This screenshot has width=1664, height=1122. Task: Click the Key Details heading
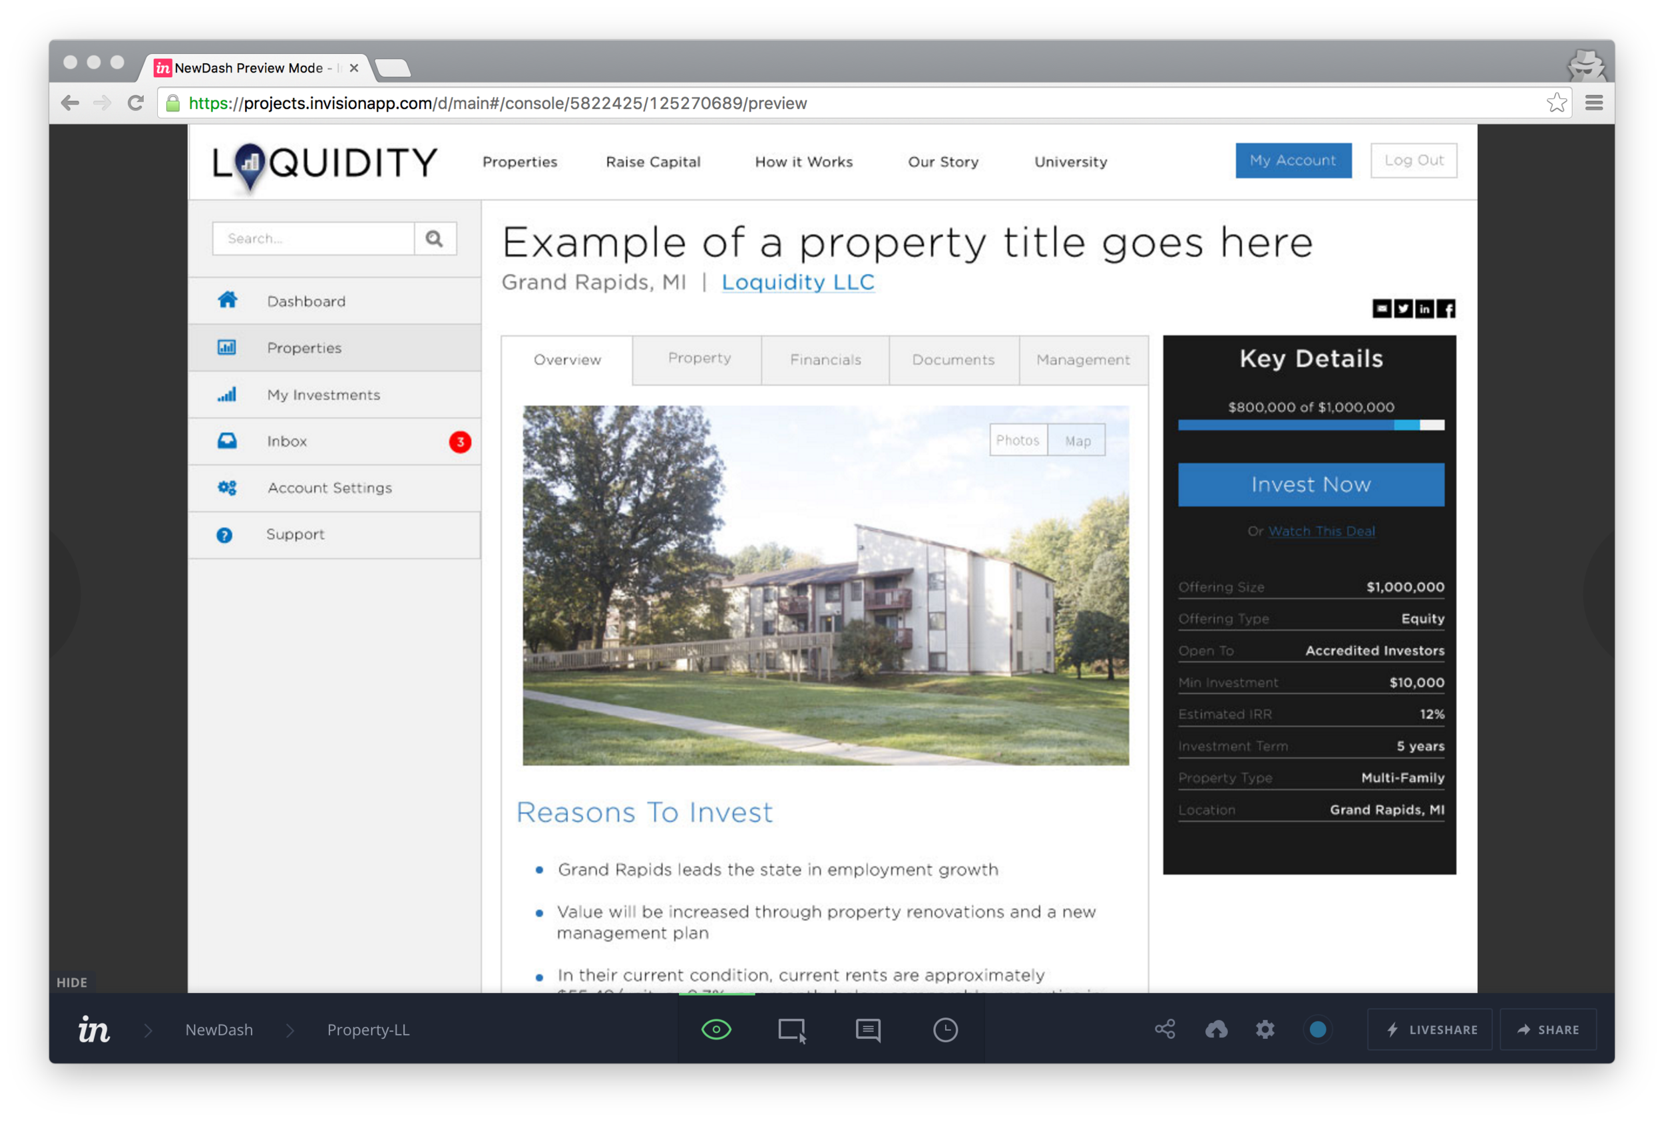tap(1311, 359)
